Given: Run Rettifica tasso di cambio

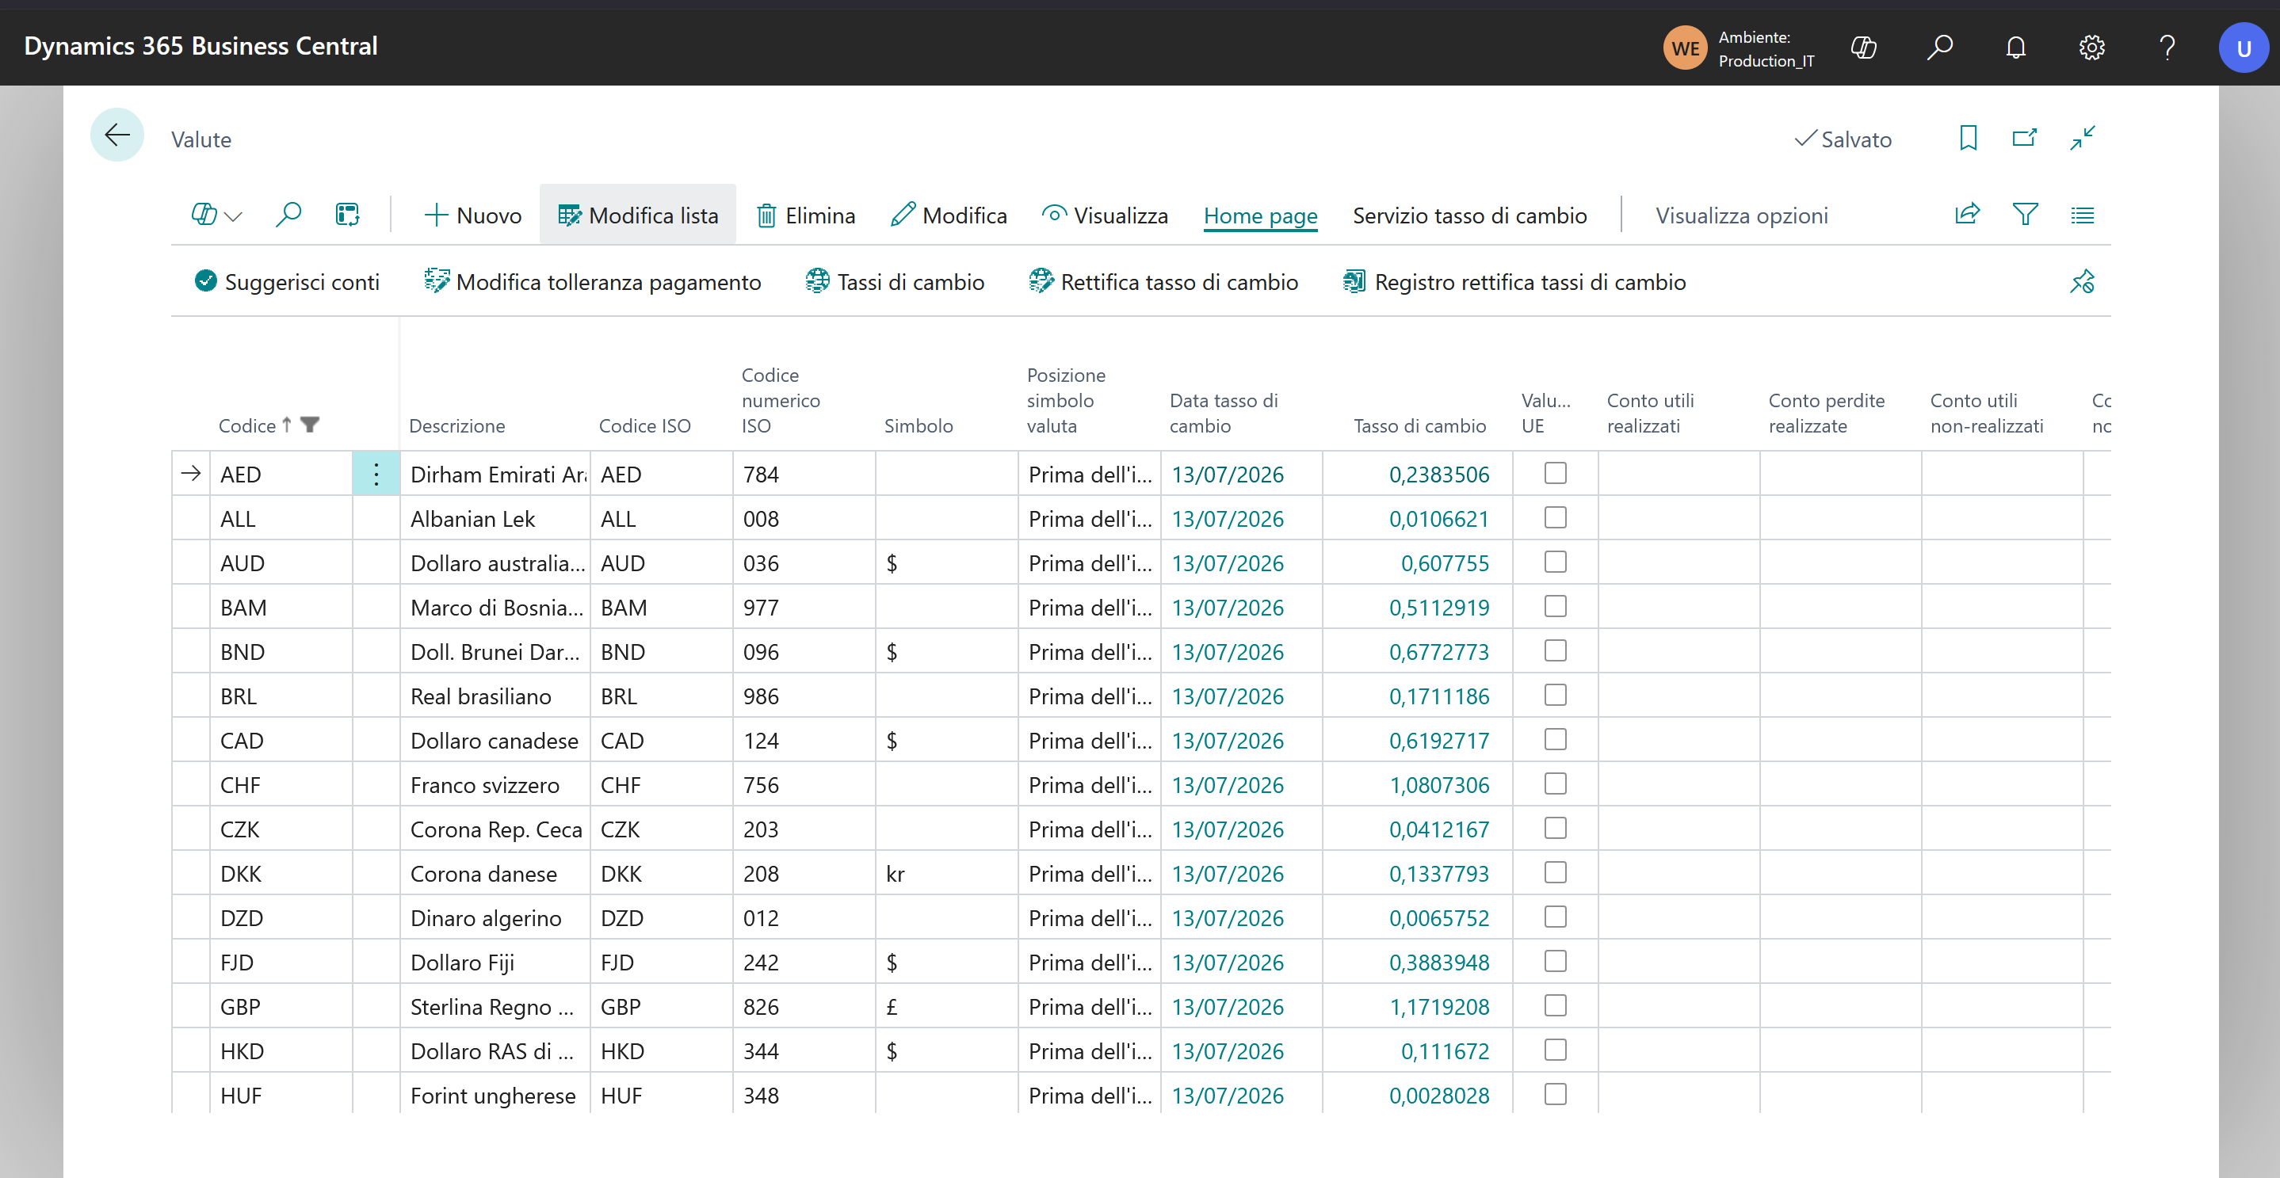Looking at the screenshot, I should point(1163,281).
